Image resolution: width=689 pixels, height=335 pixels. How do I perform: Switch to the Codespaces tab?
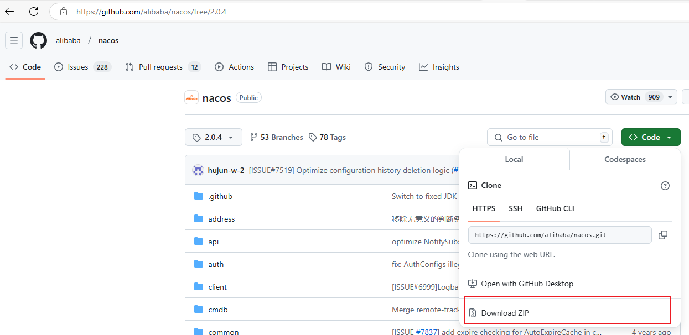tap(625, 159)
